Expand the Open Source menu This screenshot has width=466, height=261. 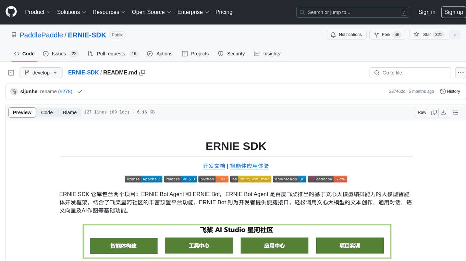point(151,12)
